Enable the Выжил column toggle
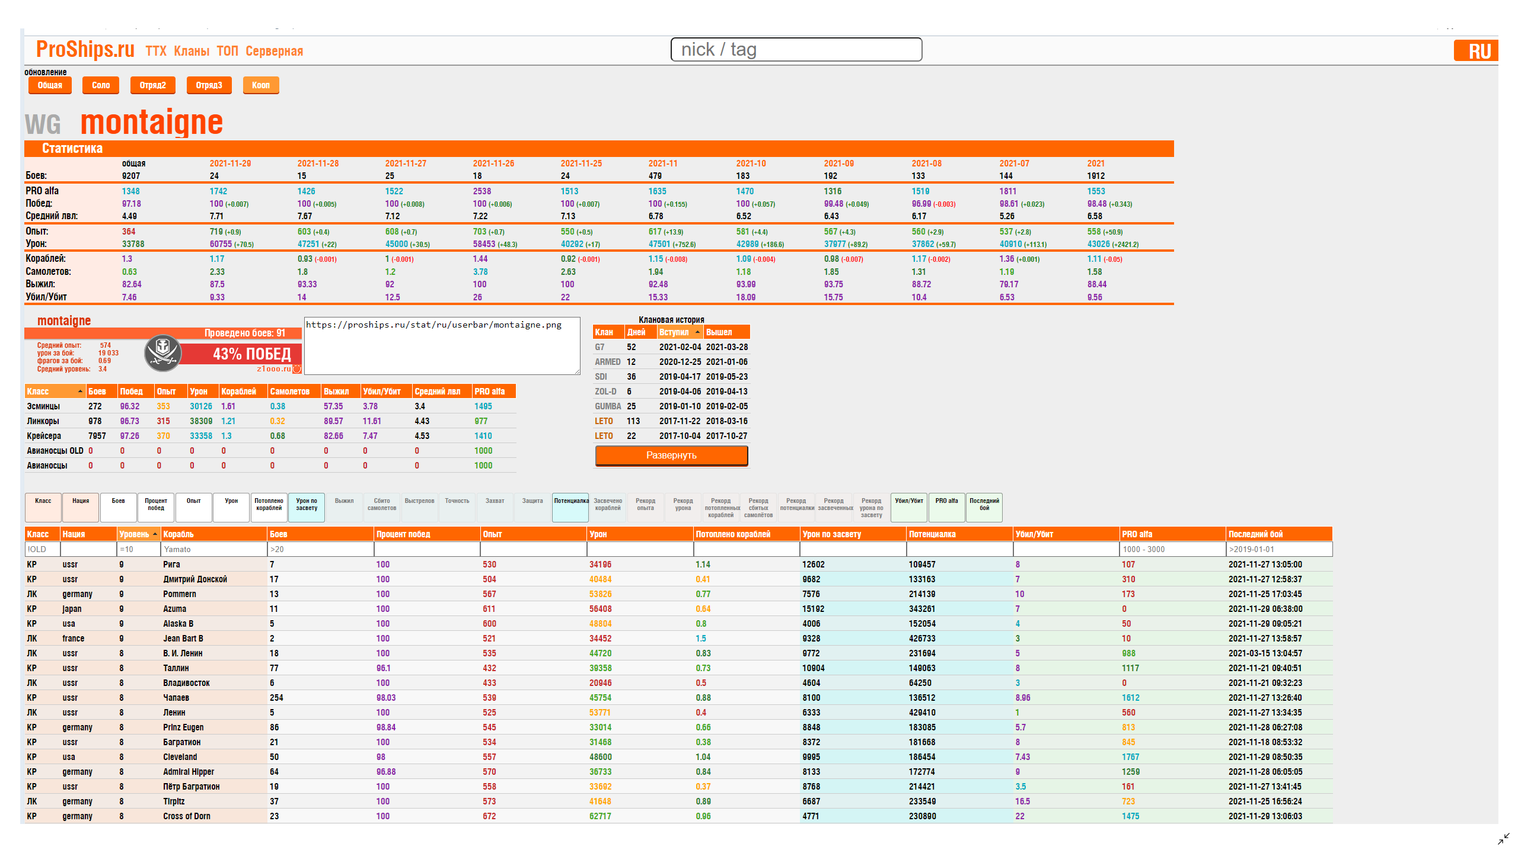The height and width of the screenshot is (853, 1518). pyautogui.click(x=344, y=508)
